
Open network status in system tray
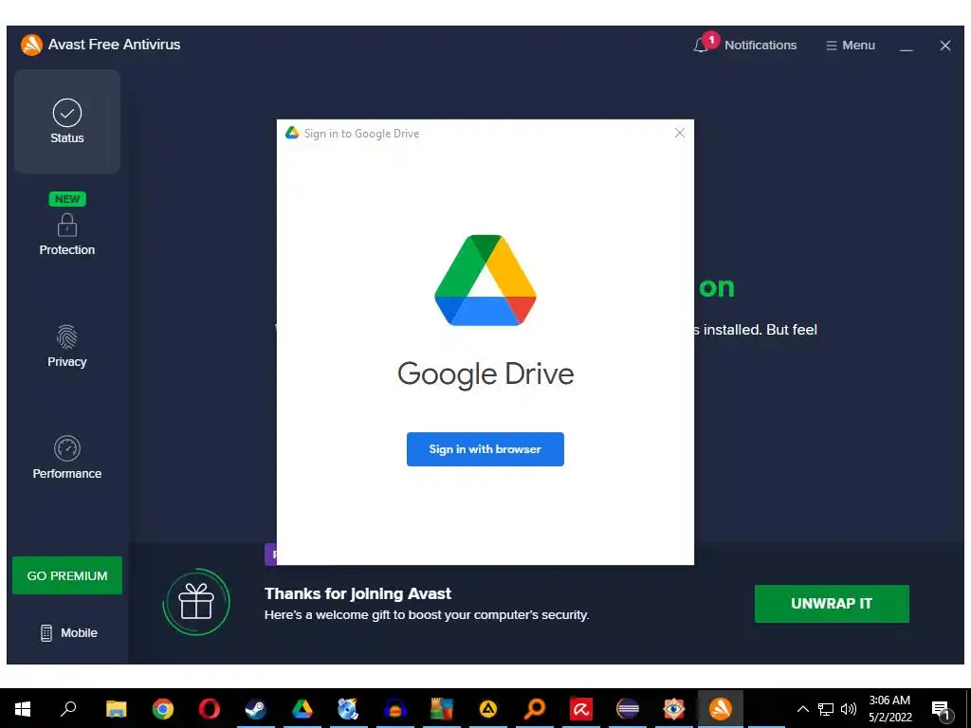826,709
